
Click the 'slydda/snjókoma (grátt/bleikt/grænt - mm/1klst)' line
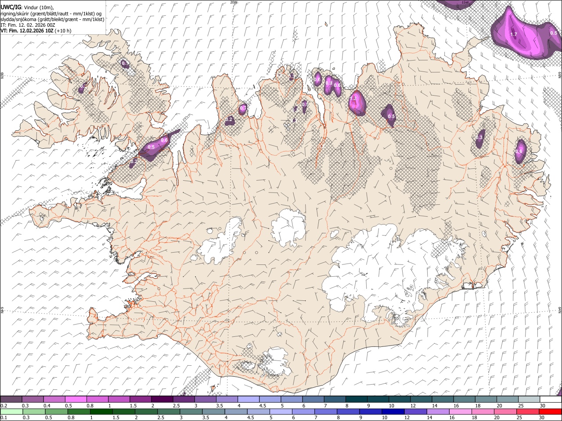coord(52,19)
